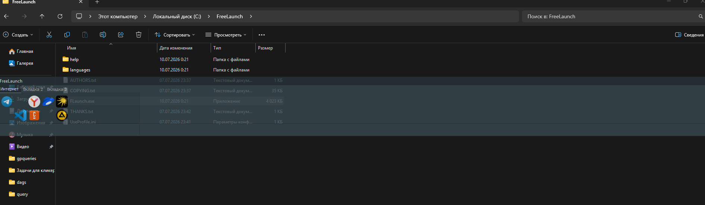Open the Создать new item dropdown
Image resolution: width=705 pixels, height=205 pixels.
18,35
